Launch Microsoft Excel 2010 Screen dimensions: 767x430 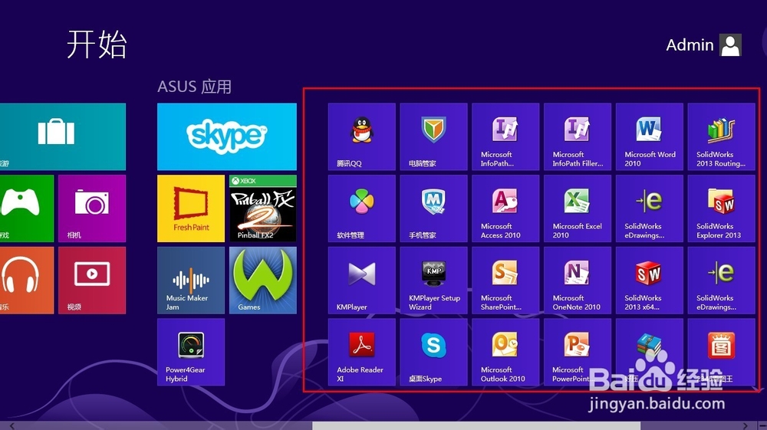coord(578,208)
